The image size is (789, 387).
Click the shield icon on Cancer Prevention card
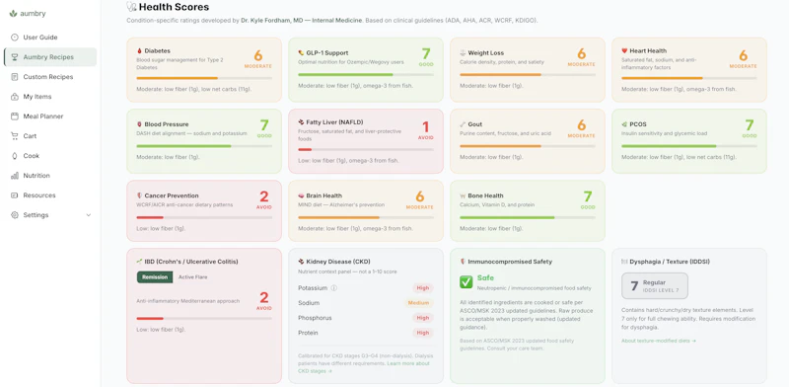(x=139, y=195)
